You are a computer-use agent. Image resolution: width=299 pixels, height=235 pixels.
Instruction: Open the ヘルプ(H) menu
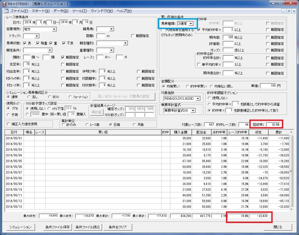point(124,11)
